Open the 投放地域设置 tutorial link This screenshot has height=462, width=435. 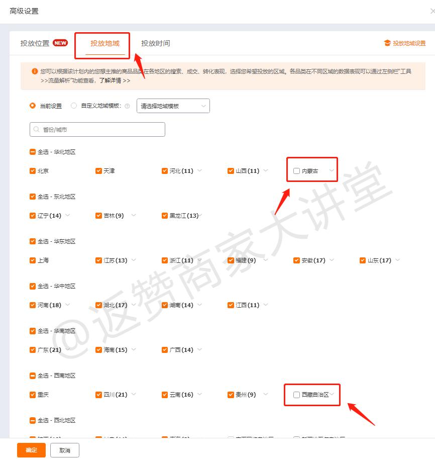409,43
